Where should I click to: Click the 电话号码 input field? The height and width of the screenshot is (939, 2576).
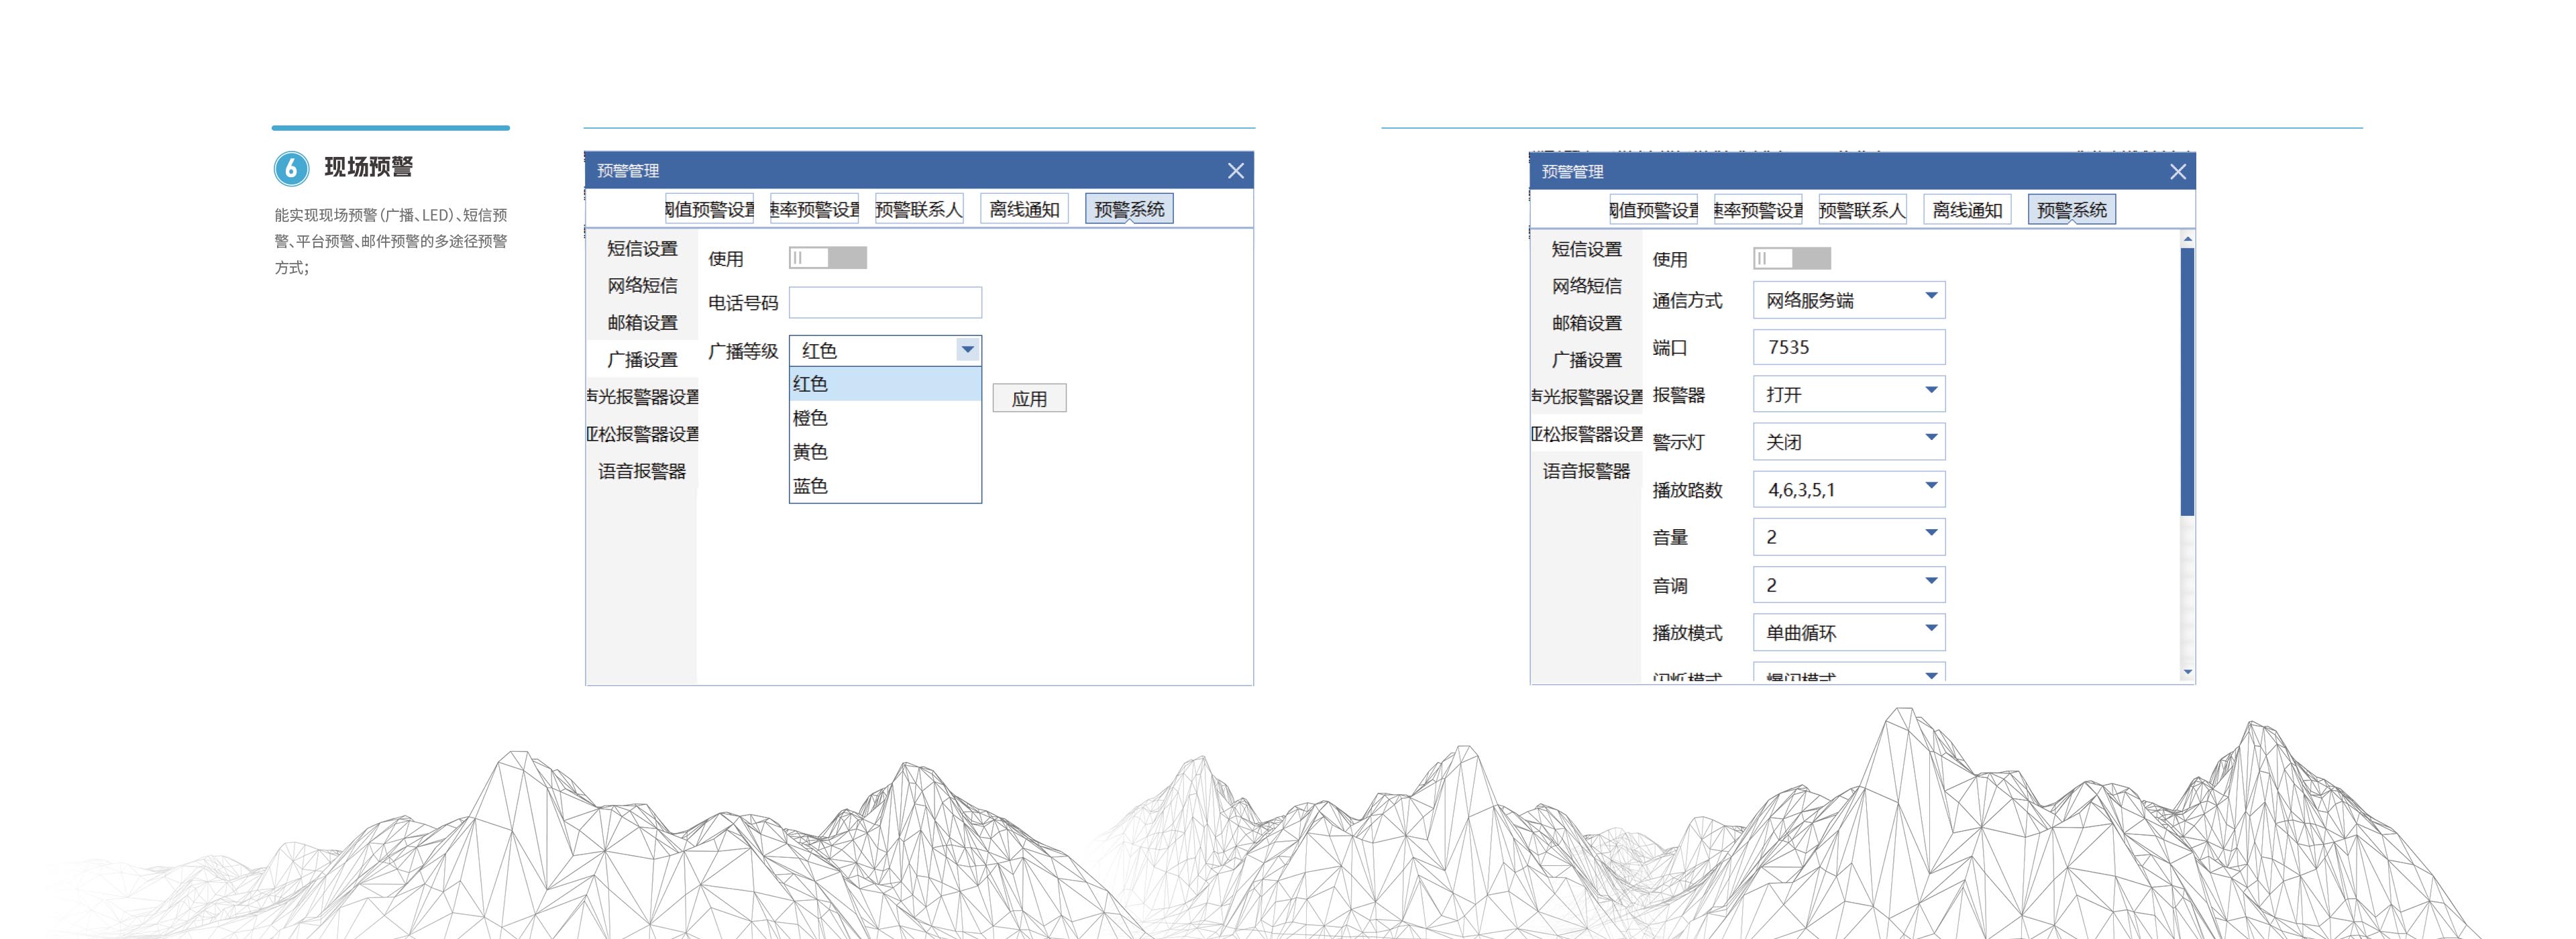[x=884, y=302]
